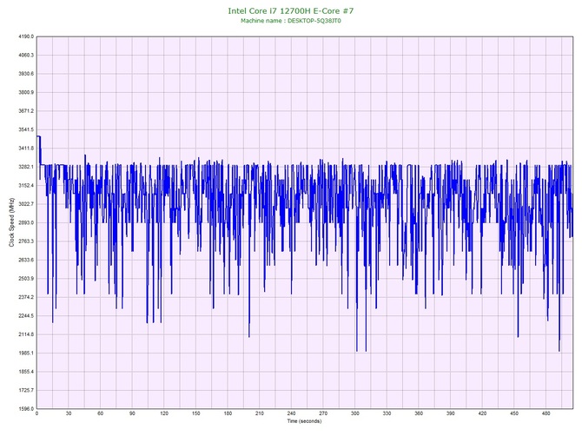The height and width of the screenshot is (436, 582).
Task: Click the 30 seconds x-axis tick label
Action: tap(69, 413)
